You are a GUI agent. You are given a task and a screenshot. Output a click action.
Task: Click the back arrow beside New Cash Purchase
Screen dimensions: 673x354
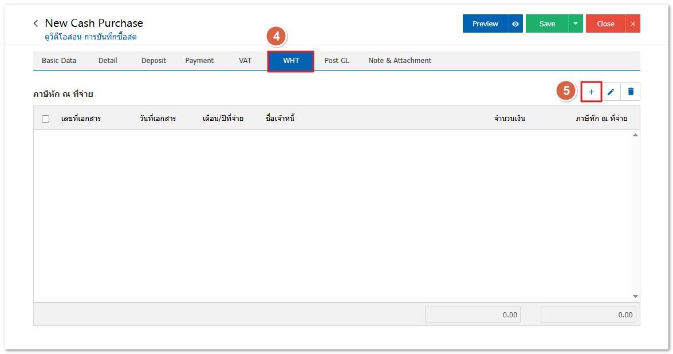[x=36, y=23]
